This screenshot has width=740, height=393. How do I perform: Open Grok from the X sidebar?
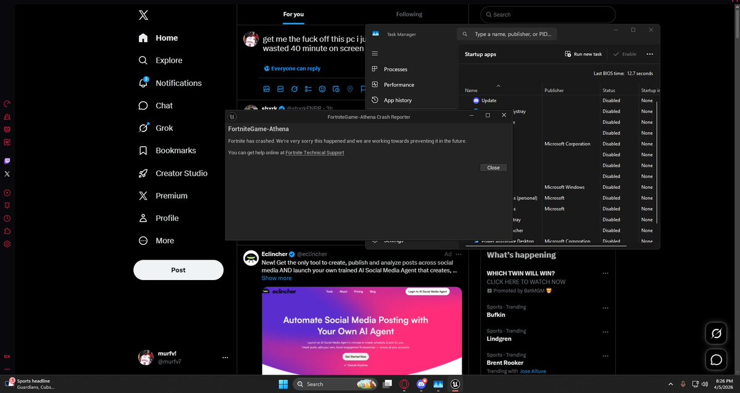[156, 128]
